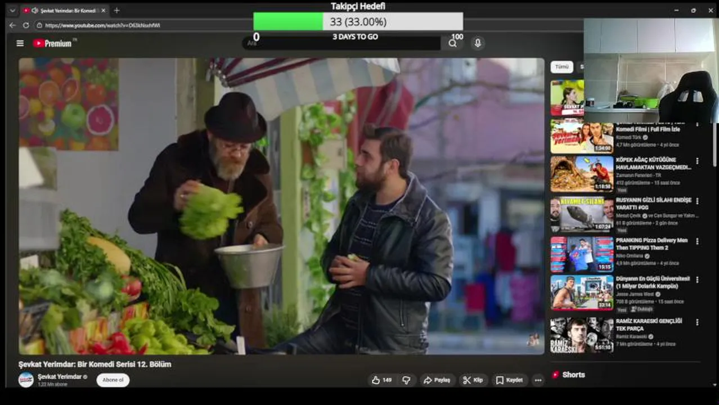This screenshot has height=405, width=719.
Task: Go back in the browser
Action: (12, 25)
